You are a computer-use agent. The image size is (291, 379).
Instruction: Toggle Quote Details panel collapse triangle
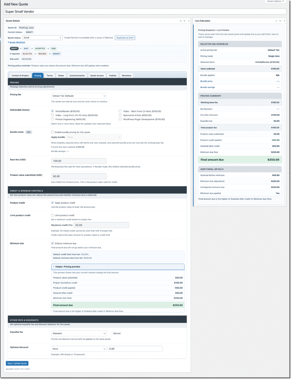189,21
